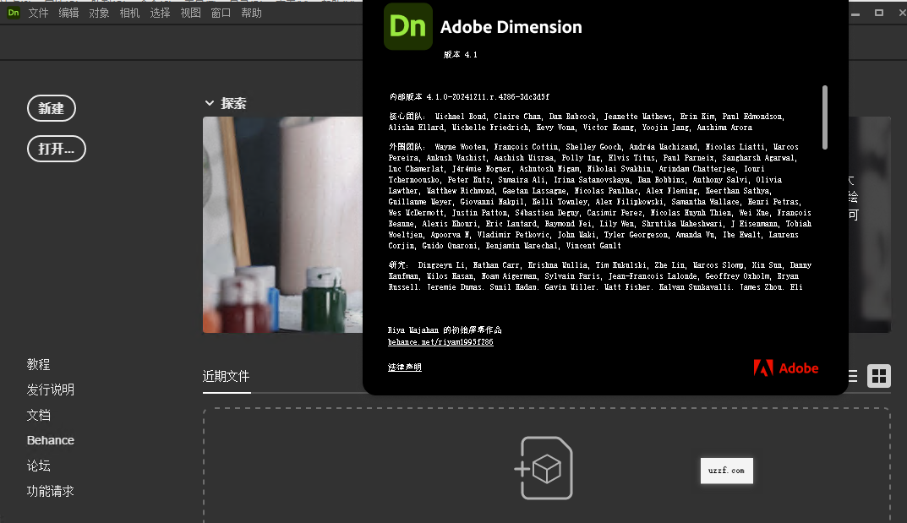Open the 相机 menu

click(x=129, y=13)
